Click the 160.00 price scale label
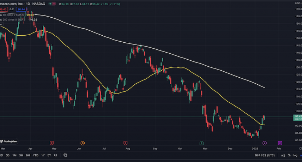The height and width of the screenshot is (162, 302). point(299,24)
